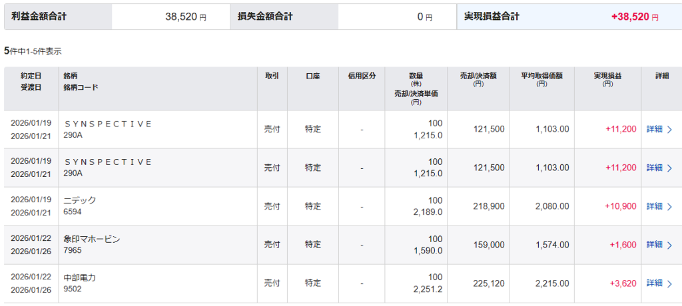Click the +10,900 profit value for ニデック
The height and width of the screenshot is (306, 682).
click(x=620, y=207)
